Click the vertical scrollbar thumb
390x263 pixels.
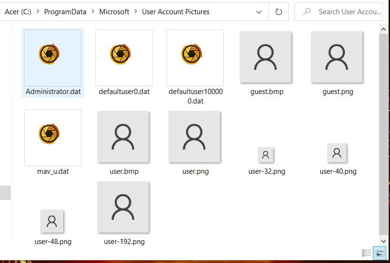383,134
